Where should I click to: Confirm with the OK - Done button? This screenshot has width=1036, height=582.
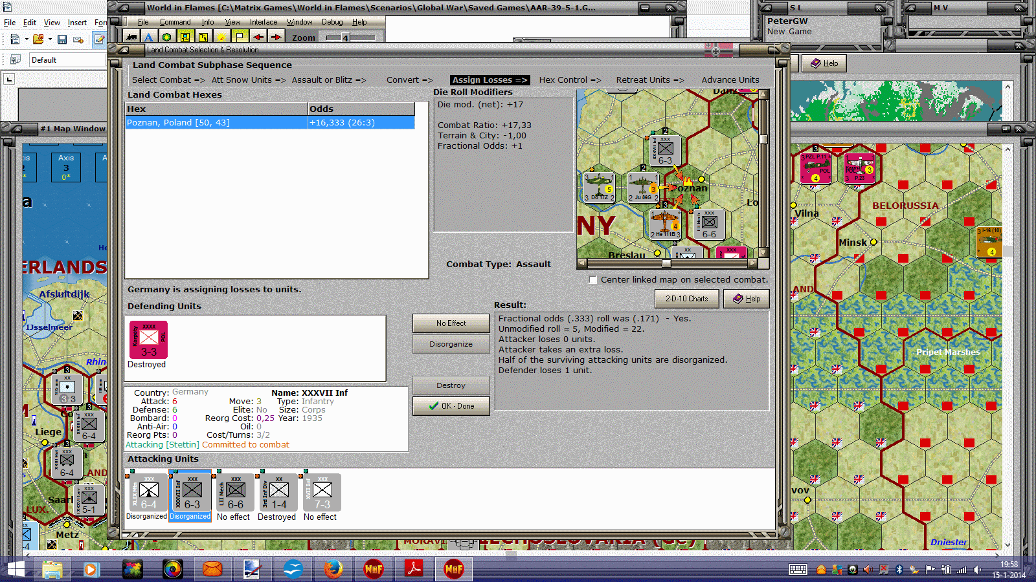tap(451, 406)
